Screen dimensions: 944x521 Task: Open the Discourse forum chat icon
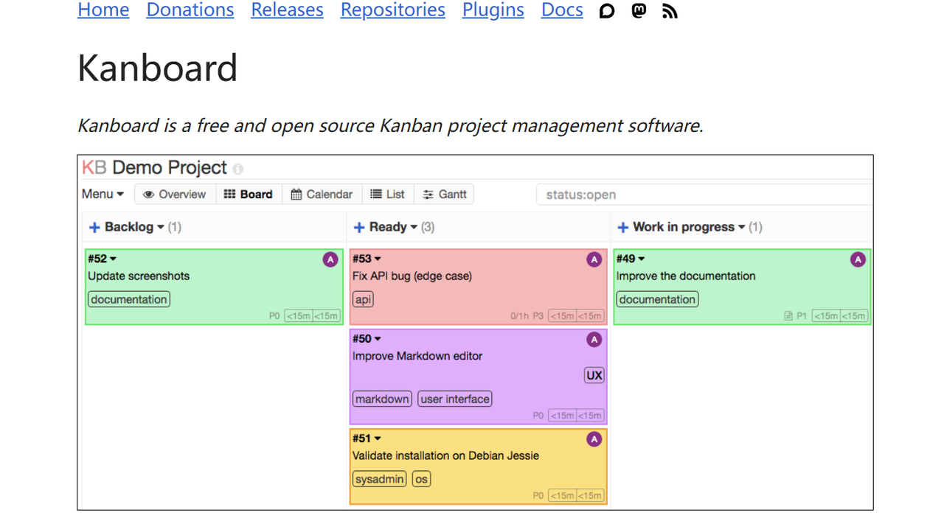[x=607, y=10]
